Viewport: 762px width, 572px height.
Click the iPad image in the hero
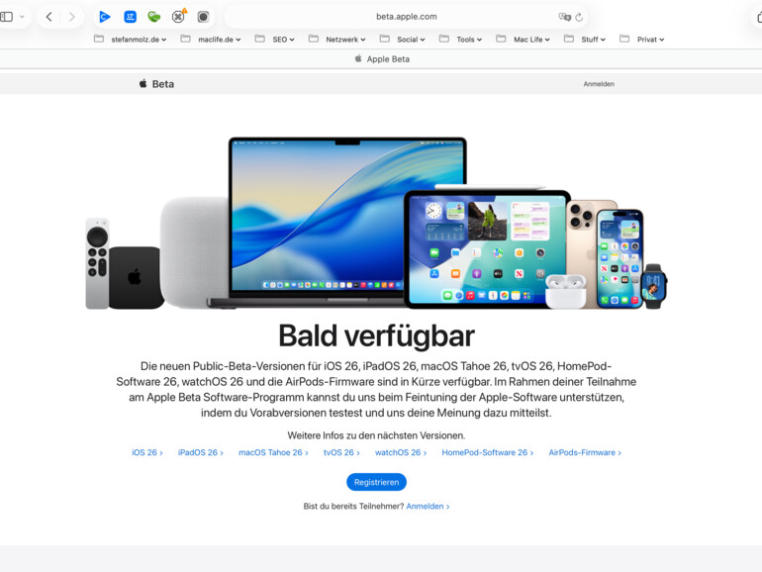pos(486,248)
